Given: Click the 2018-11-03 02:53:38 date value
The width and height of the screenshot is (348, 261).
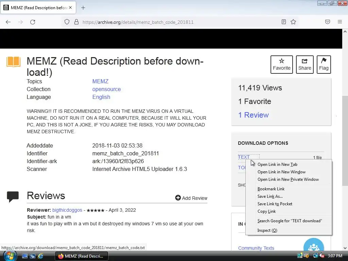Looking at the screenshot, I should (x=117, y=145).
